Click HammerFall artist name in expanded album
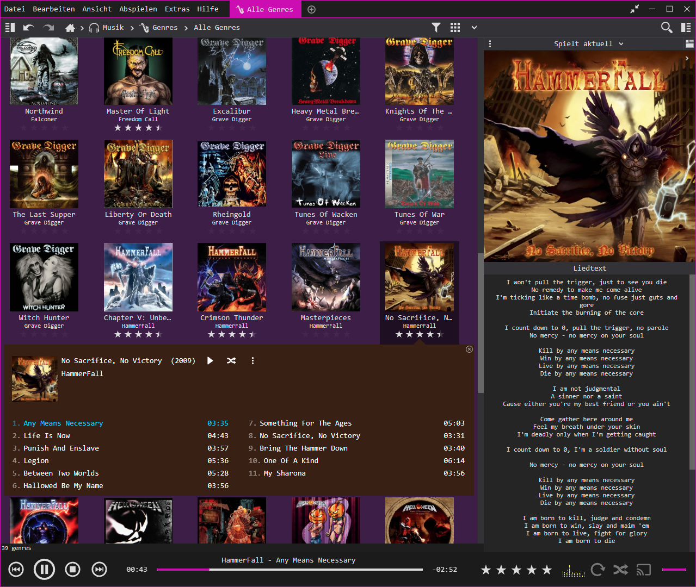Screen dimensions: 696x587 click(82, 374)
